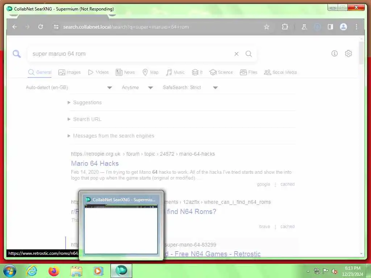Viewport: 371px width, 278px height.
Task: Switch to the Social Media tab
Action: pyautogui.click(x=280, y=72)
